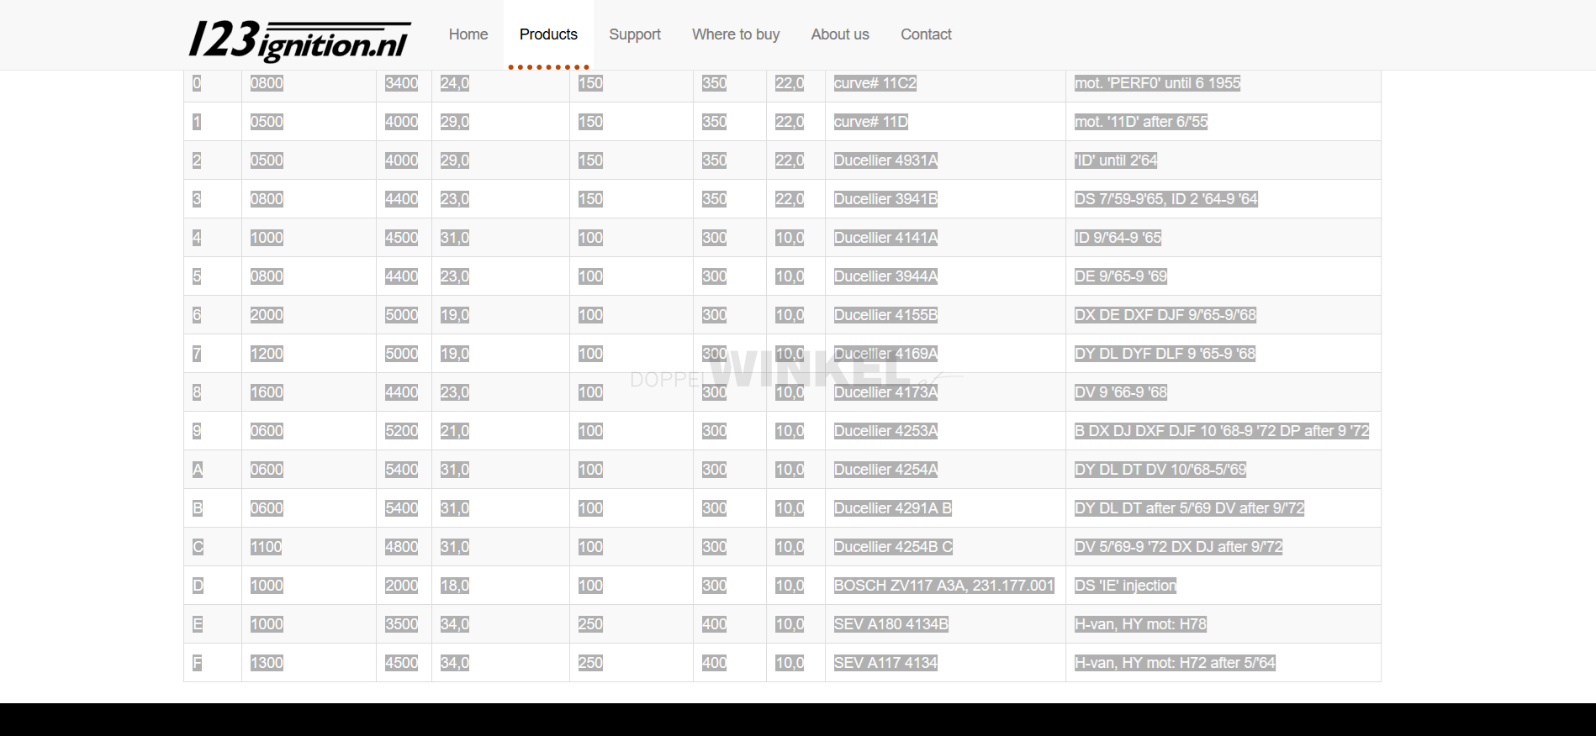Select text "DY DL DT after 5/'69 DV after 9/'72"
The height and width of the screenshot is (736, 1596).
click(1190, 508)
